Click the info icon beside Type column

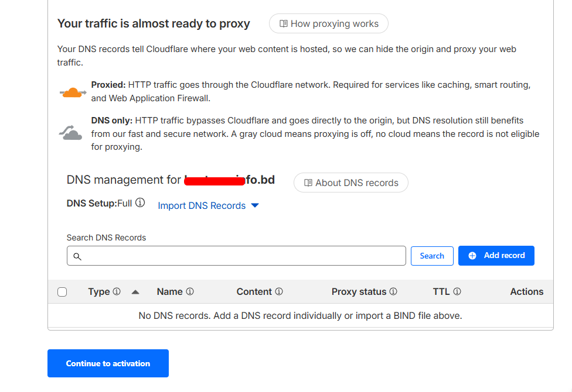tap(117, 291)
